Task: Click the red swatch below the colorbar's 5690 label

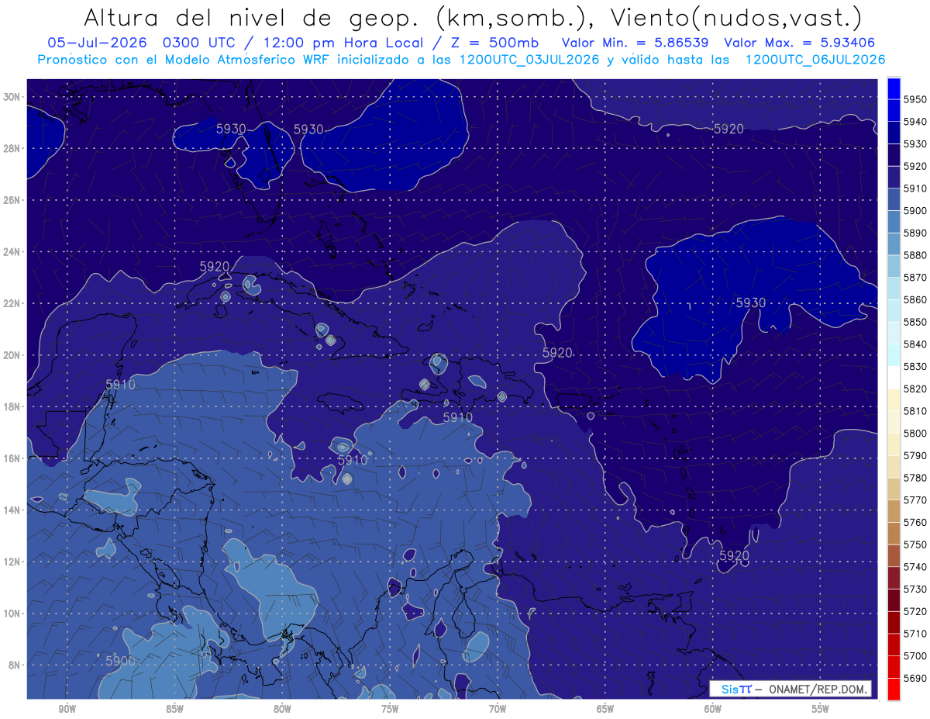Action: click(894, 689)
